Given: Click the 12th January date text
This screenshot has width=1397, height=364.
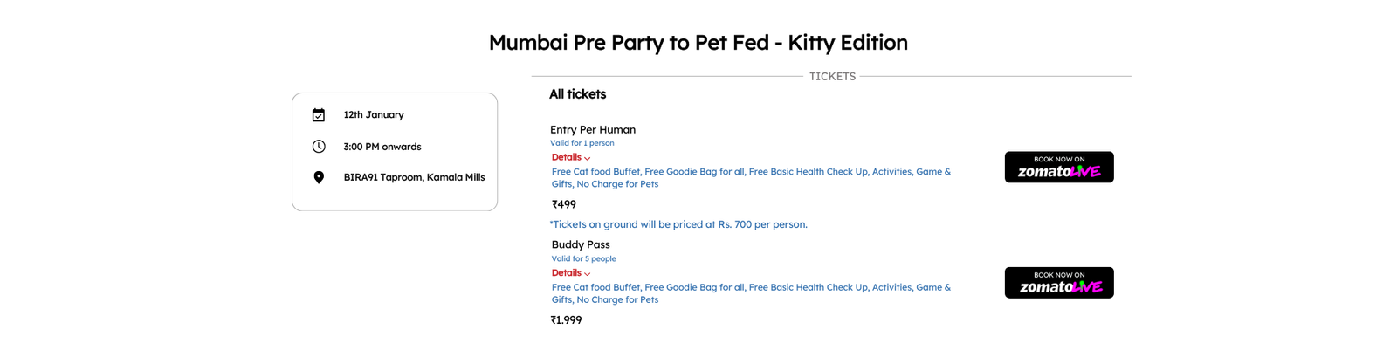Looking at the screenshot, I should [374, 114].
